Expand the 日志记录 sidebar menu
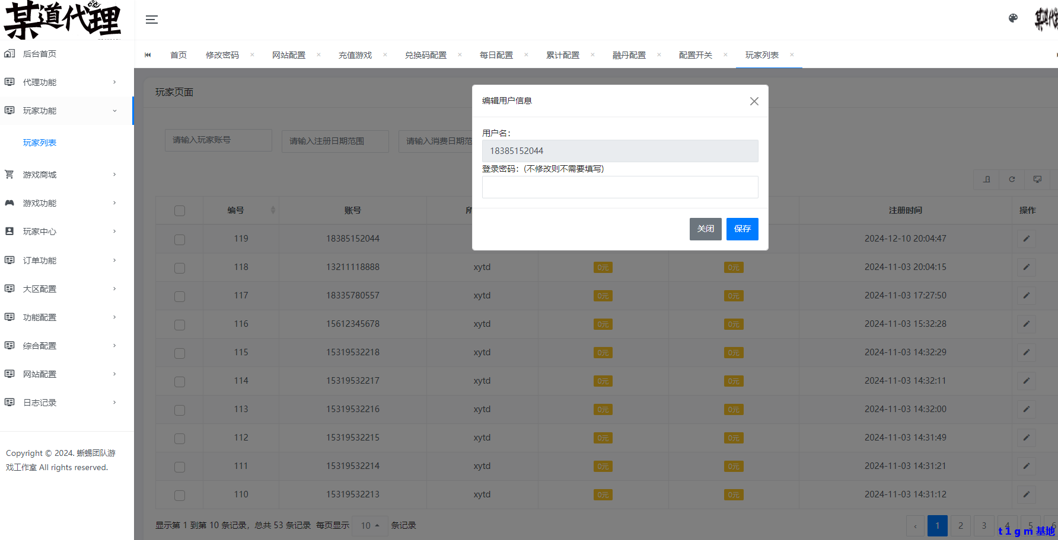The height and width of the screenshot is (540, 1058). [59, 403]
